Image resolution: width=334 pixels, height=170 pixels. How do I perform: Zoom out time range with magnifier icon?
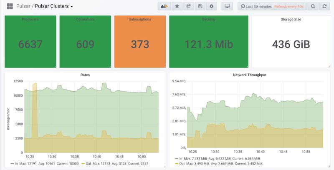click(313, 6)
